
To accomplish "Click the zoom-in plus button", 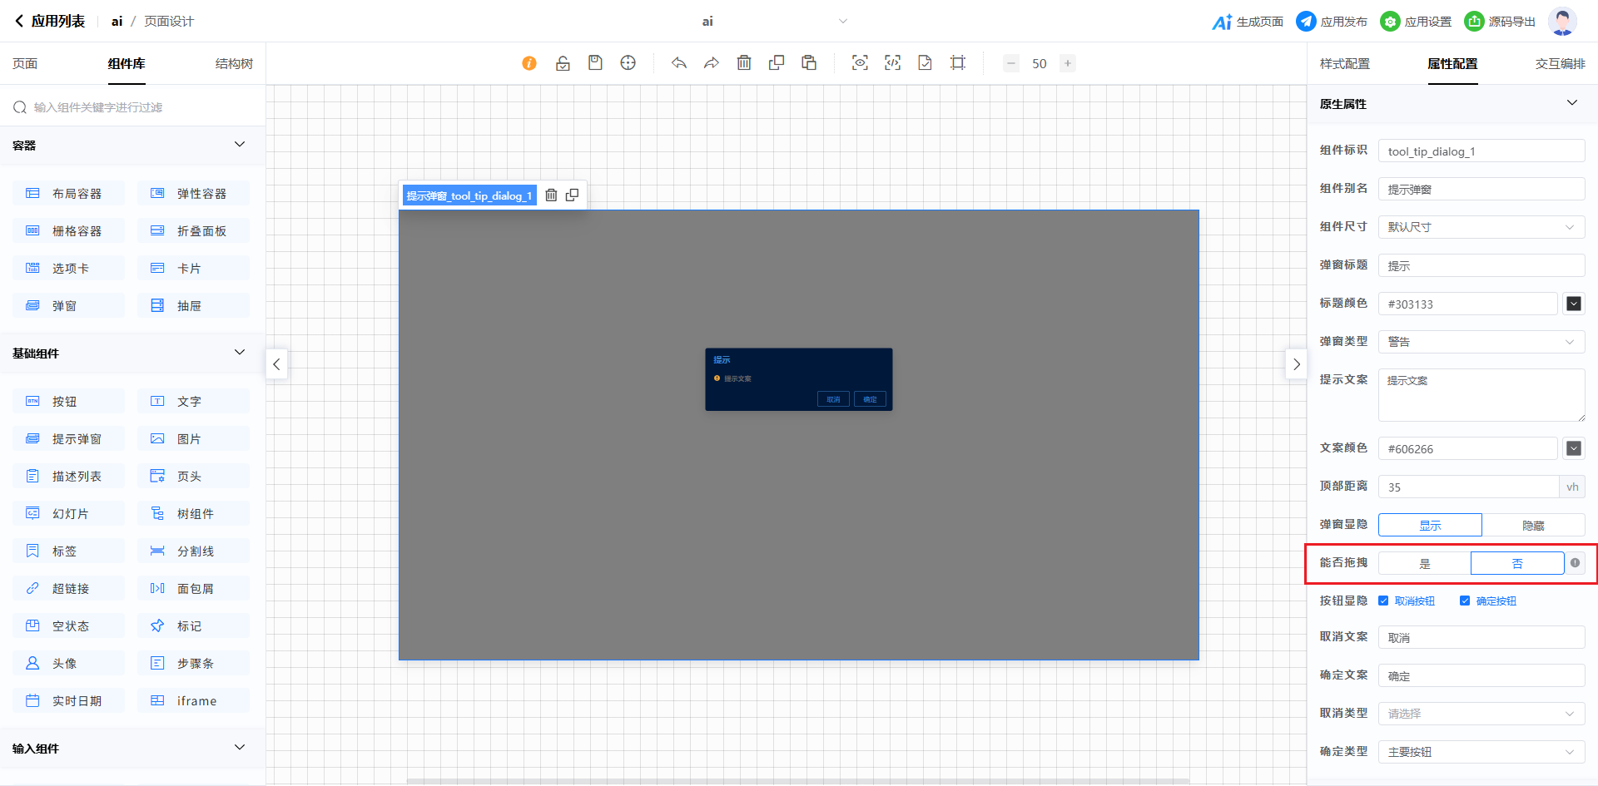I will click(x=1067, y=63).
